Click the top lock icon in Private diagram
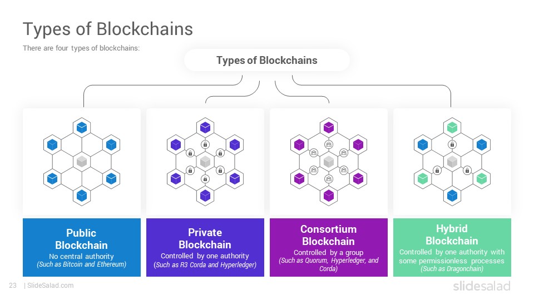 point(205,144)
